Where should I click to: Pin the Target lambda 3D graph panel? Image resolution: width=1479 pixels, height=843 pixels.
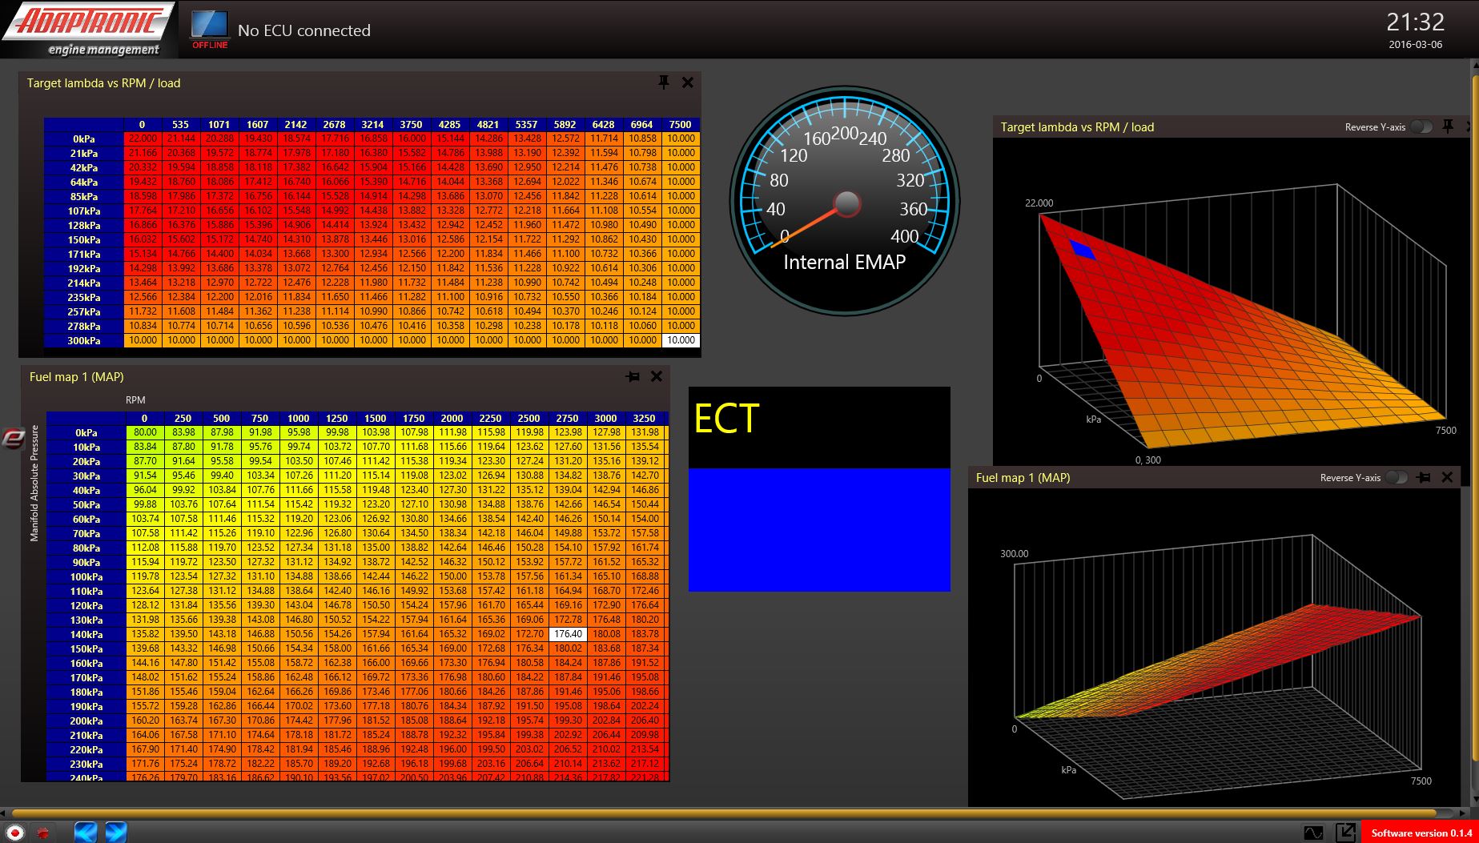click(x=1448, y=126)
